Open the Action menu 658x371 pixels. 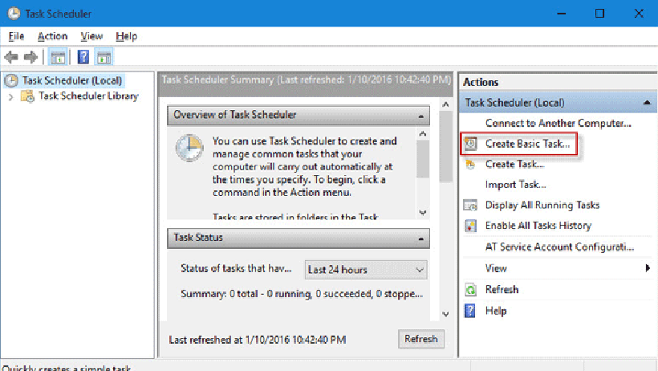(52, 36)
